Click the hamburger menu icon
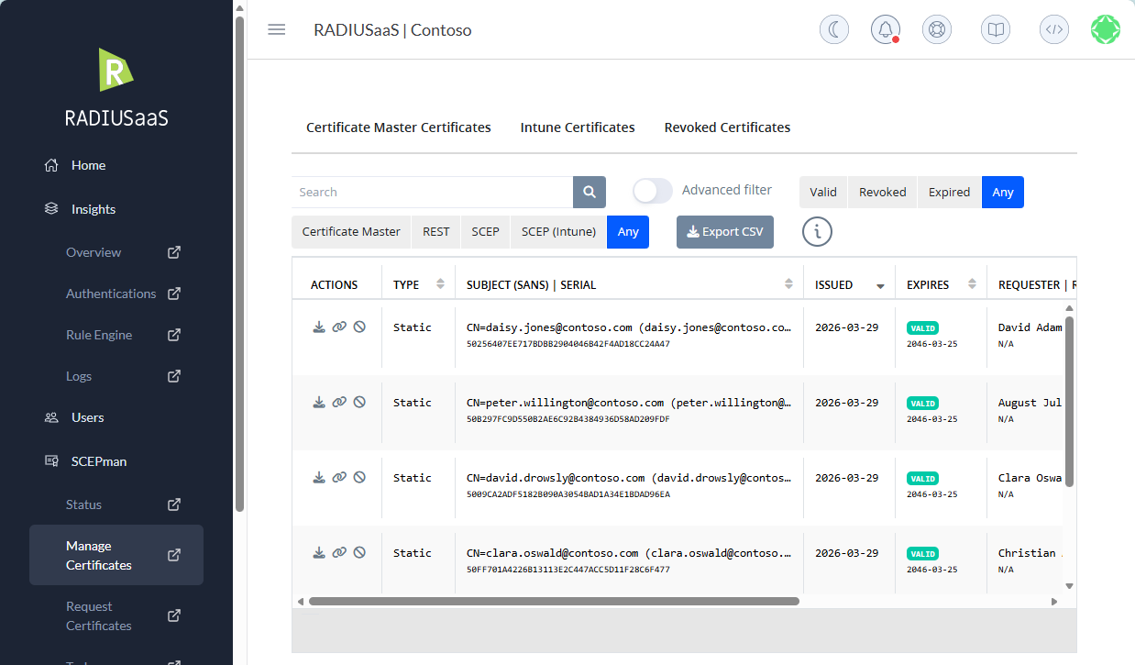The image size is (1135, 665). point(276,28)
